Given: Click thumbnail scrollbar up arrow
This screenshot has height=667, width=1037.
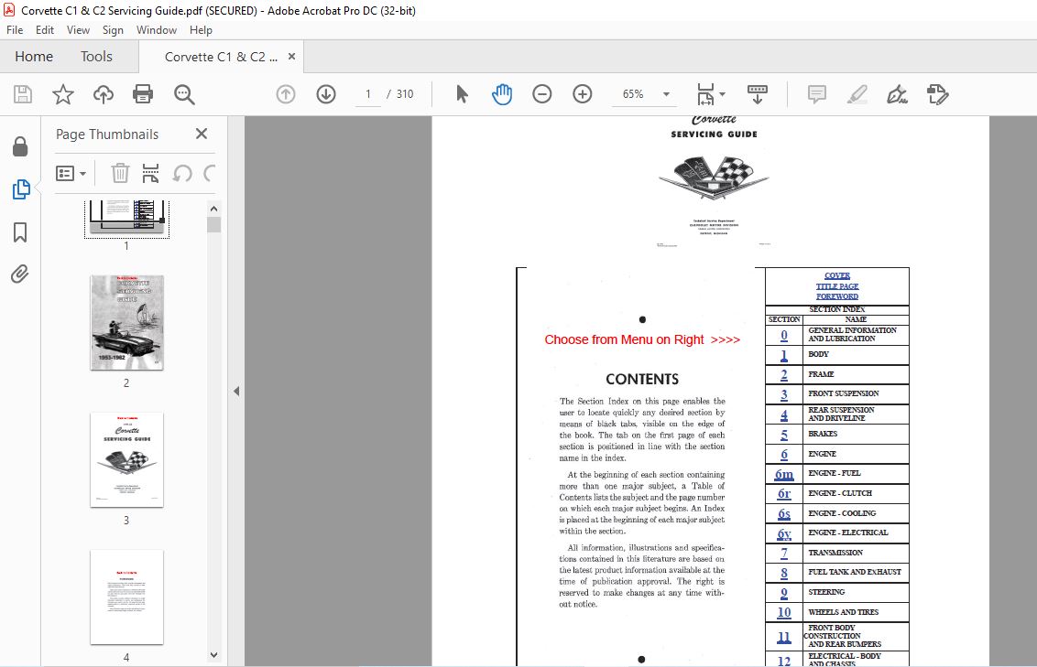Looking at the screenshot, I should pos(213,209).
